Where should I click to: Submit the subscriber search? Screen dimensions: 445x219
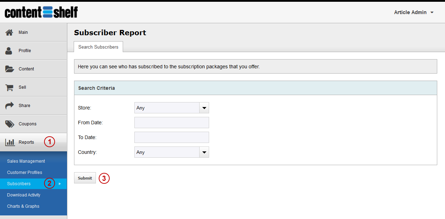point(85,178)
